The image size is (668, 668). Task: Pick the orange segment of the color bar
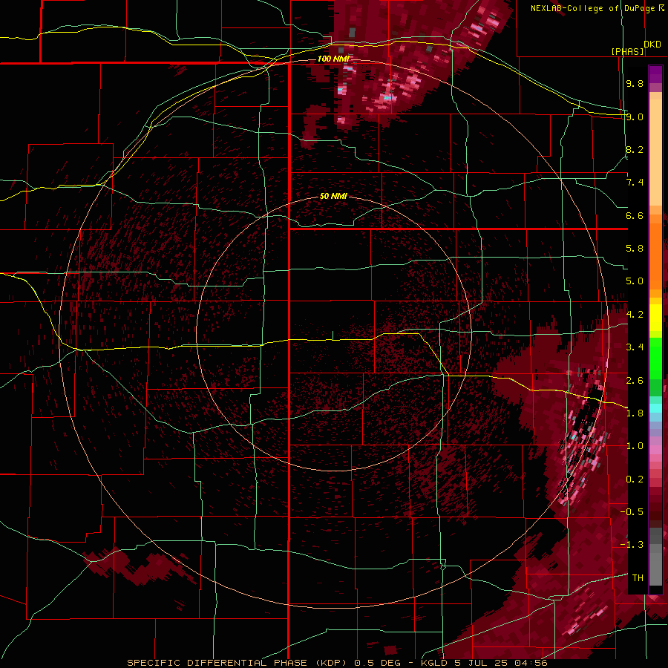tap(655, 255)
